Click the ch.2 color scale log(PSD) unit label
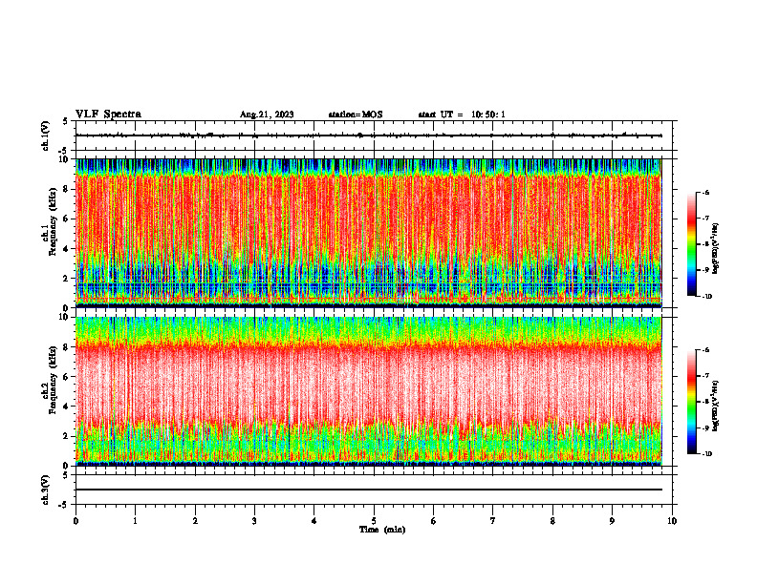Image resolution: width=757 pixels, height=584 pixels. tap(716, 407)
